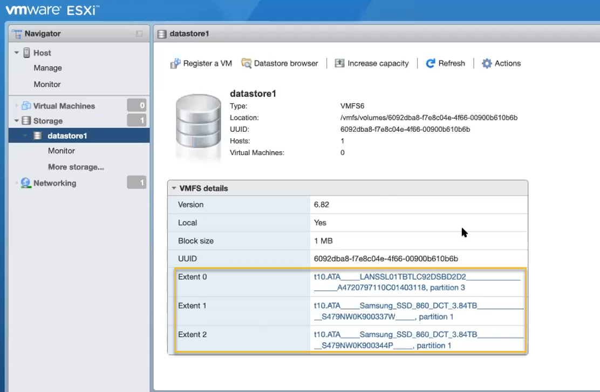
Task: Collapse the Host tree node
Action: pyautogui.click(x=17, y=53)
